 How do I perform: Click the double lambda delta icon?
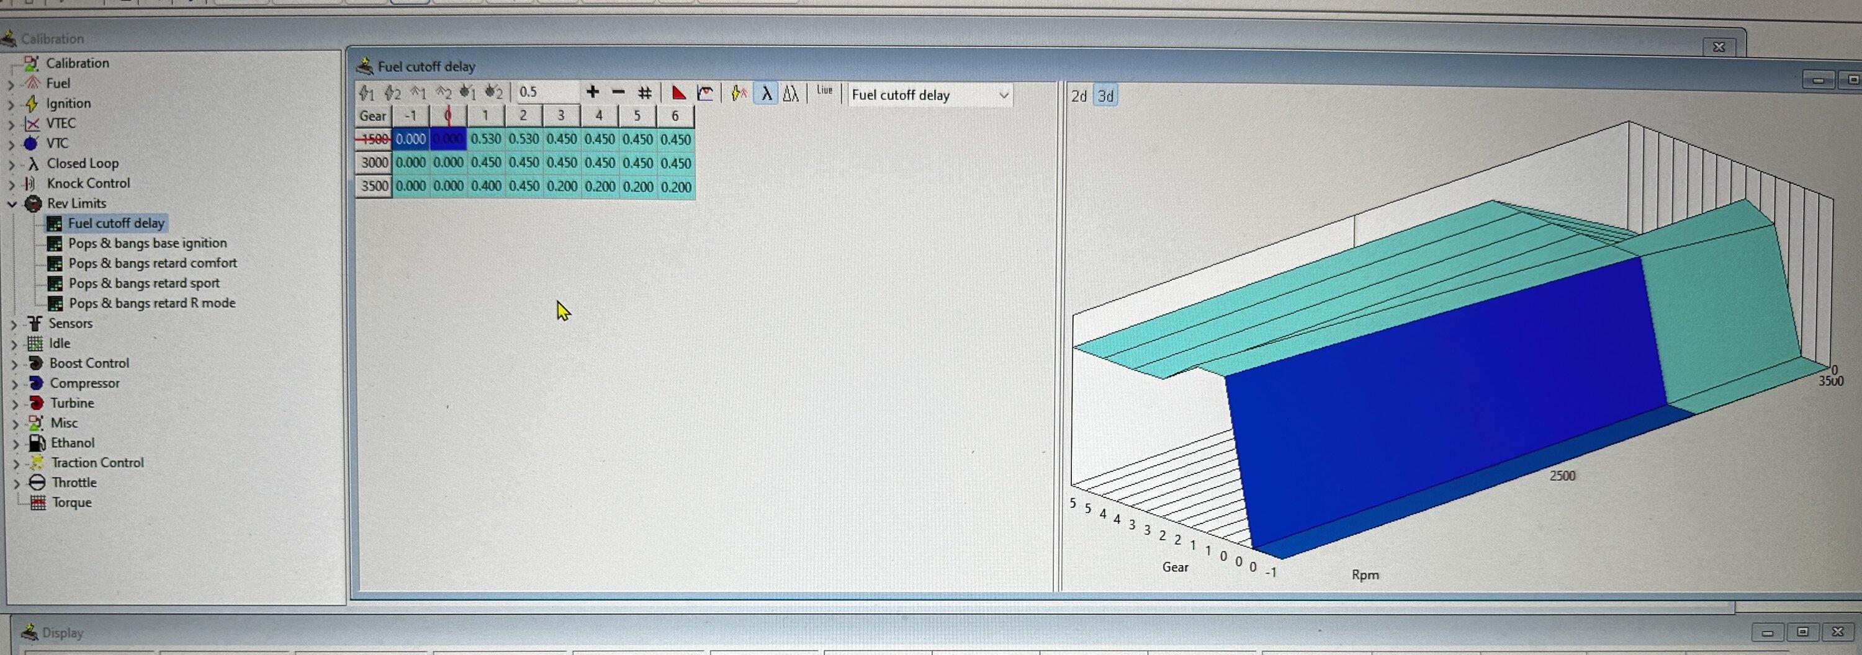point(791,94)
